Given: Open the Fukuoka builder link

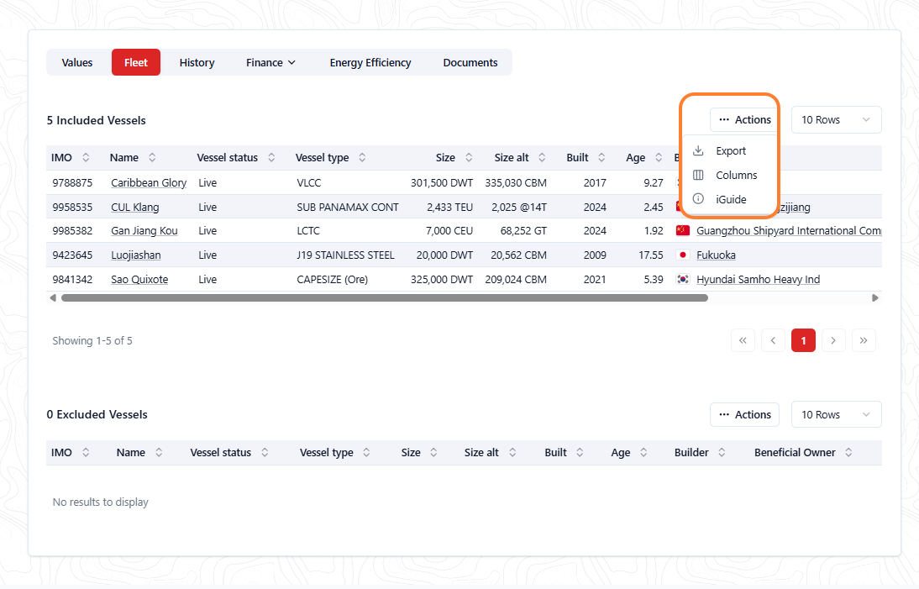Looking at the screenshot, I should pyautogui.click(x=716, y=255).
